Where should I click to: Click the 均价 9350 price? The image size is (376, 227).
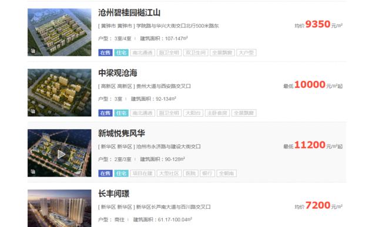tap(318, 25)
